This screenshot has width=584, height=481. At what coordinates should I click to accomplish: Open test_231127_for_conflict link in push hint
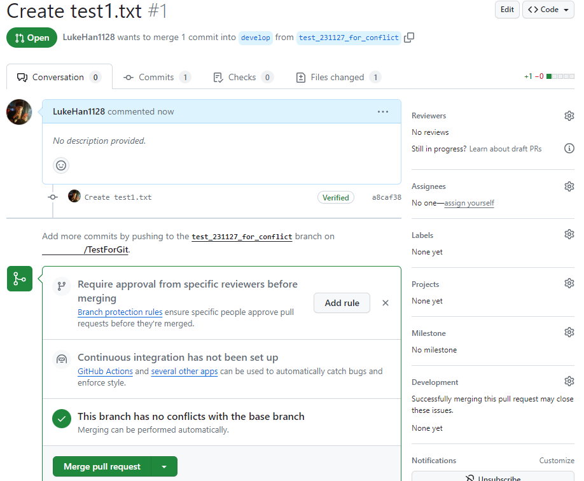[242, 237]
